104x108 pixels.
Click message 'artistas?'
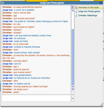coord(18,33)
